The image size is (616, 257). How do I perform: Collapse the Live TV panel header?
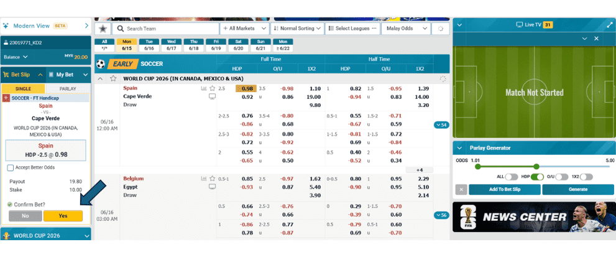pos(459,25)
